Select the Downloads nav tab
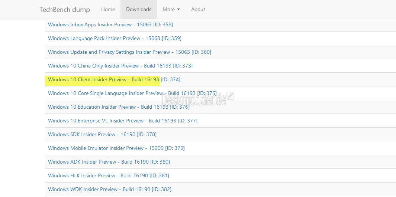The width and height of the screenshot is (396, 197). pos(139,9)
